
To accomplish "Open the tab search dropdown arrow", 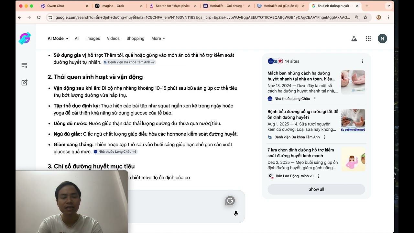I will (x=388, y=6).
